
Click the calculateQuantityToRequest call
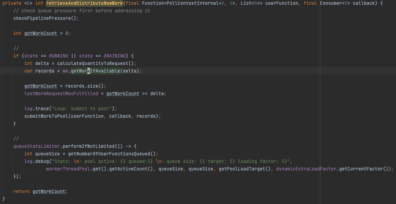(x=93, y=63)
